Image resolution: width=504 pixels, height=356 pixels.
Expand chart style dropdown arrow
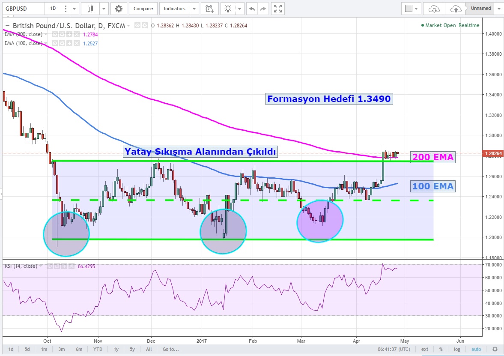click(x=104, y=9)
